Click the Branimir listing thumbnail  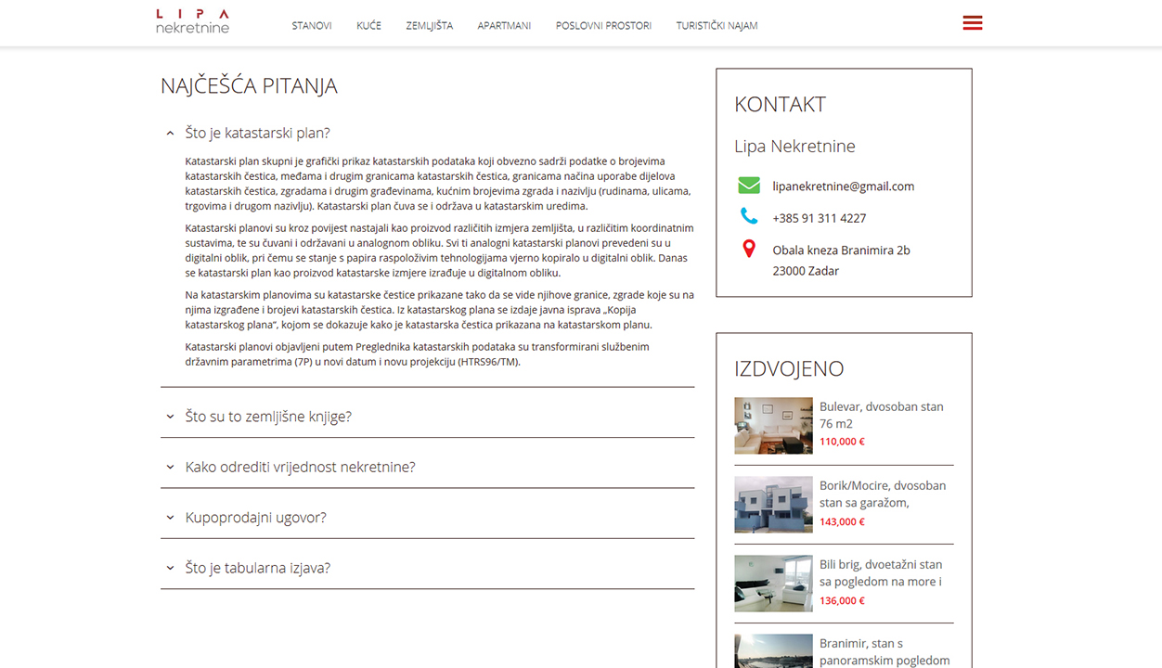[773, 650]
